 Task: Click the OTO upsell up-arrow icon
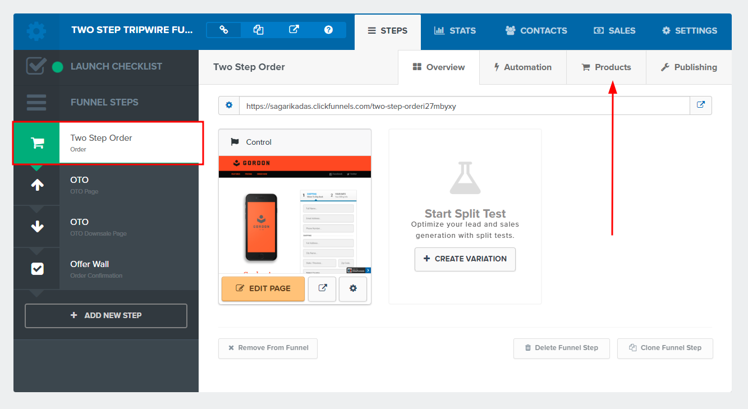tap(37, 185)
